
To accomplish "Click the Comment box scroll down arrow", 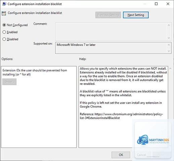I will [x=169, y=38].
